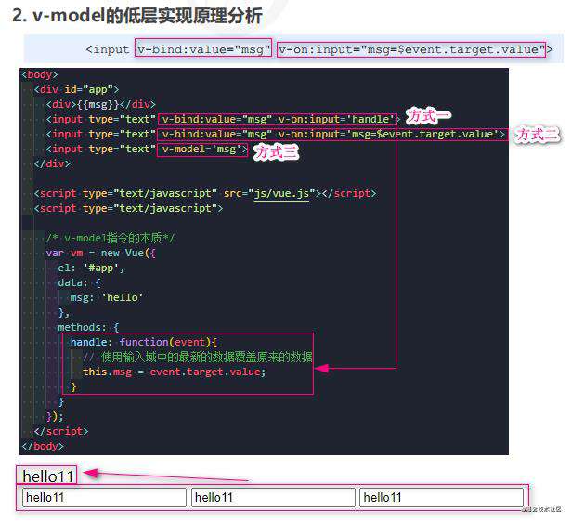The width and height of the screenshot is (572, 522).
Task: Click the script tag line with src attribute
Action: pyautogui.click(x=204, y=193)
